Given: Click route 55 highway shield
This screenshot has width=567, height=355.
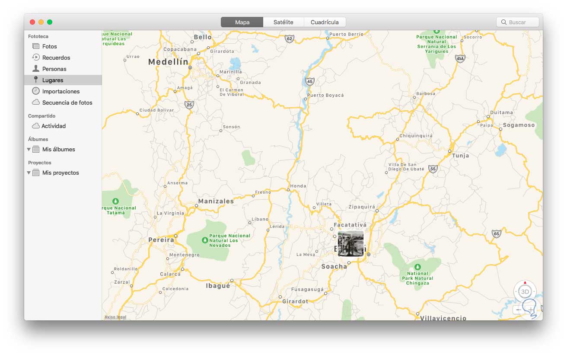Looking at the screenshot, I should (x=433, y=169).
